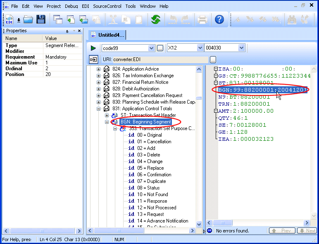Open the SourceControl menu
The image size is (319, 244).
[x=108, y=6]
